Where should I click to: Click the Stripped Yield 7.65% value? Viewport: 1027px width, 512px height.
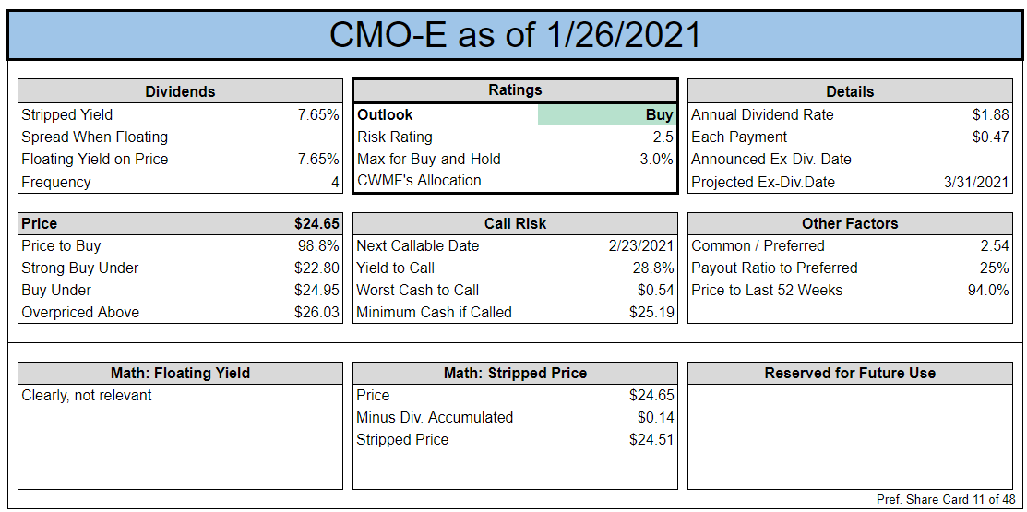318,115
